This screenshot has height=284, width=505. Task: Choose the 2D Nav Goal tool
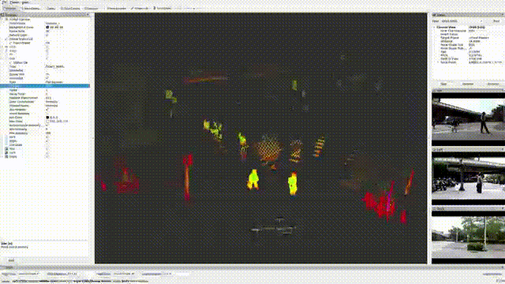click(x=140, y=9)
